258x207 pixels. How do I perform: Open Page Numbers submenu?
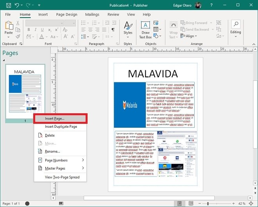[x=60, y=160]
